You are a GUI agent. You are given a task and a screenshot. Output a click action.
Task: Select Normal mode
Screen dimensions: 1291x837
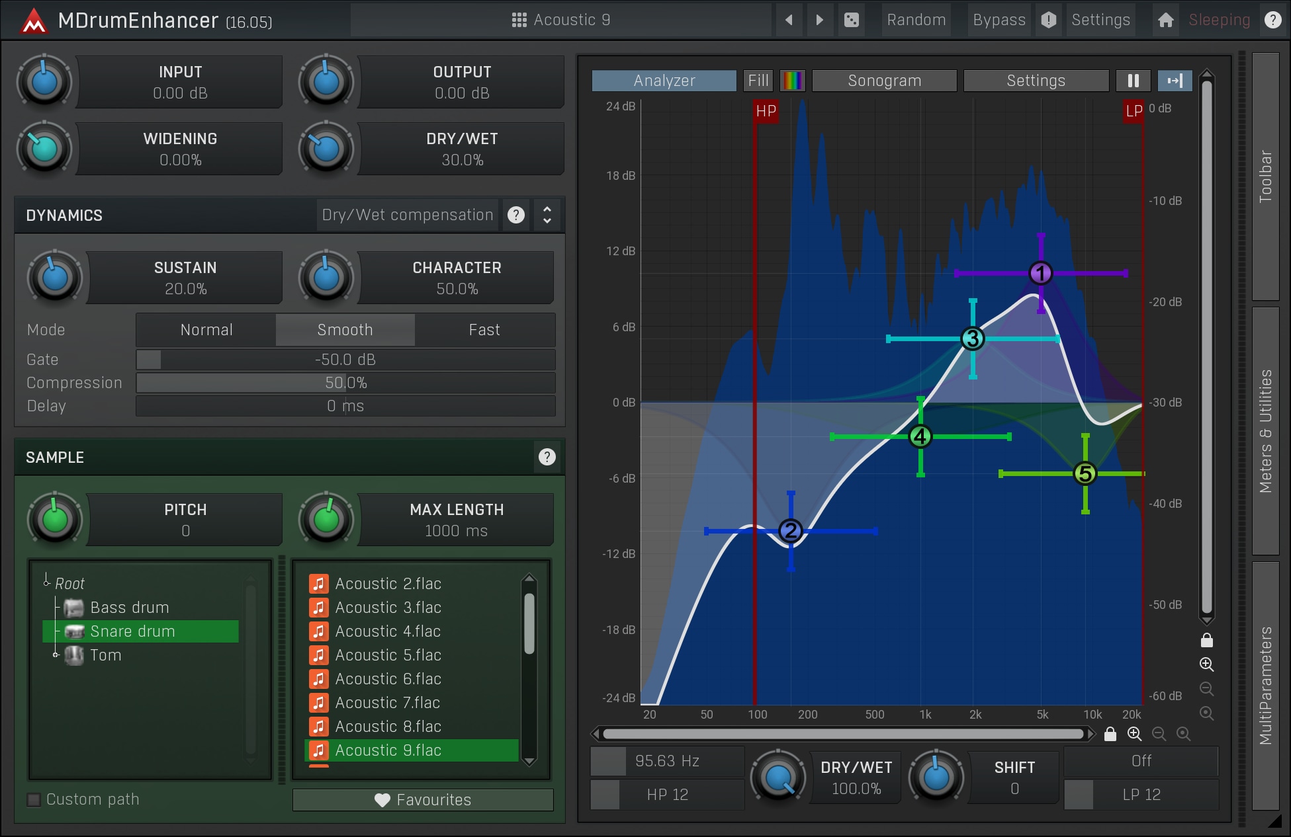tap(206, 330)
